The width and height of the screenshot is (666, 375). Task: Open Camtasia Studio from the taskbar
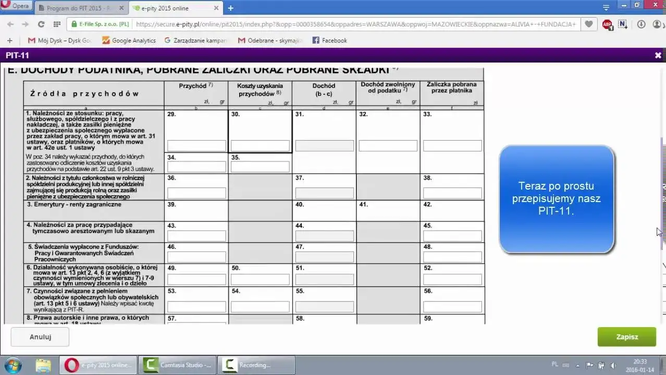pos(178,365)
